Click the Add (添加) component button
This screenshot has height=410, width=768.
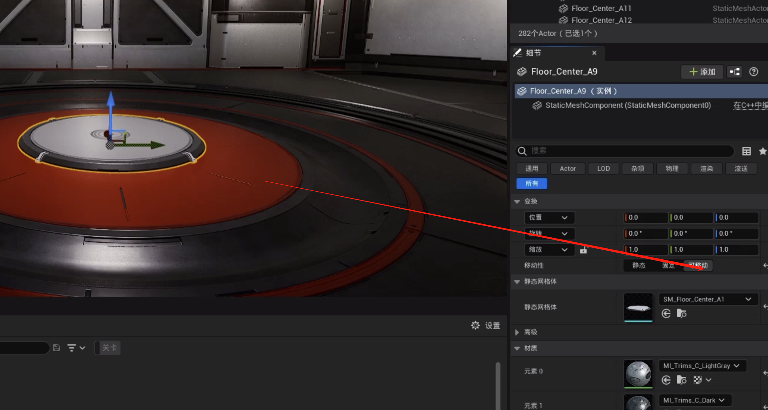(702, 72)
